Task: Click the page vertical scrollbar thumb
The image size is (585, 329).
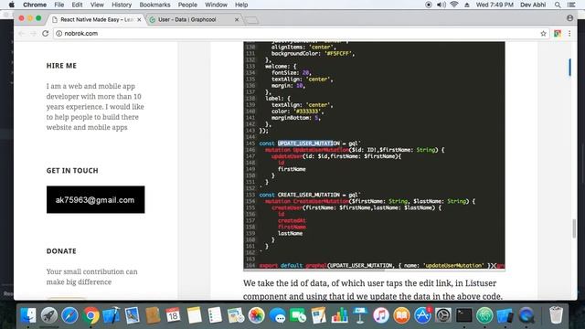Action: [574, 228]
